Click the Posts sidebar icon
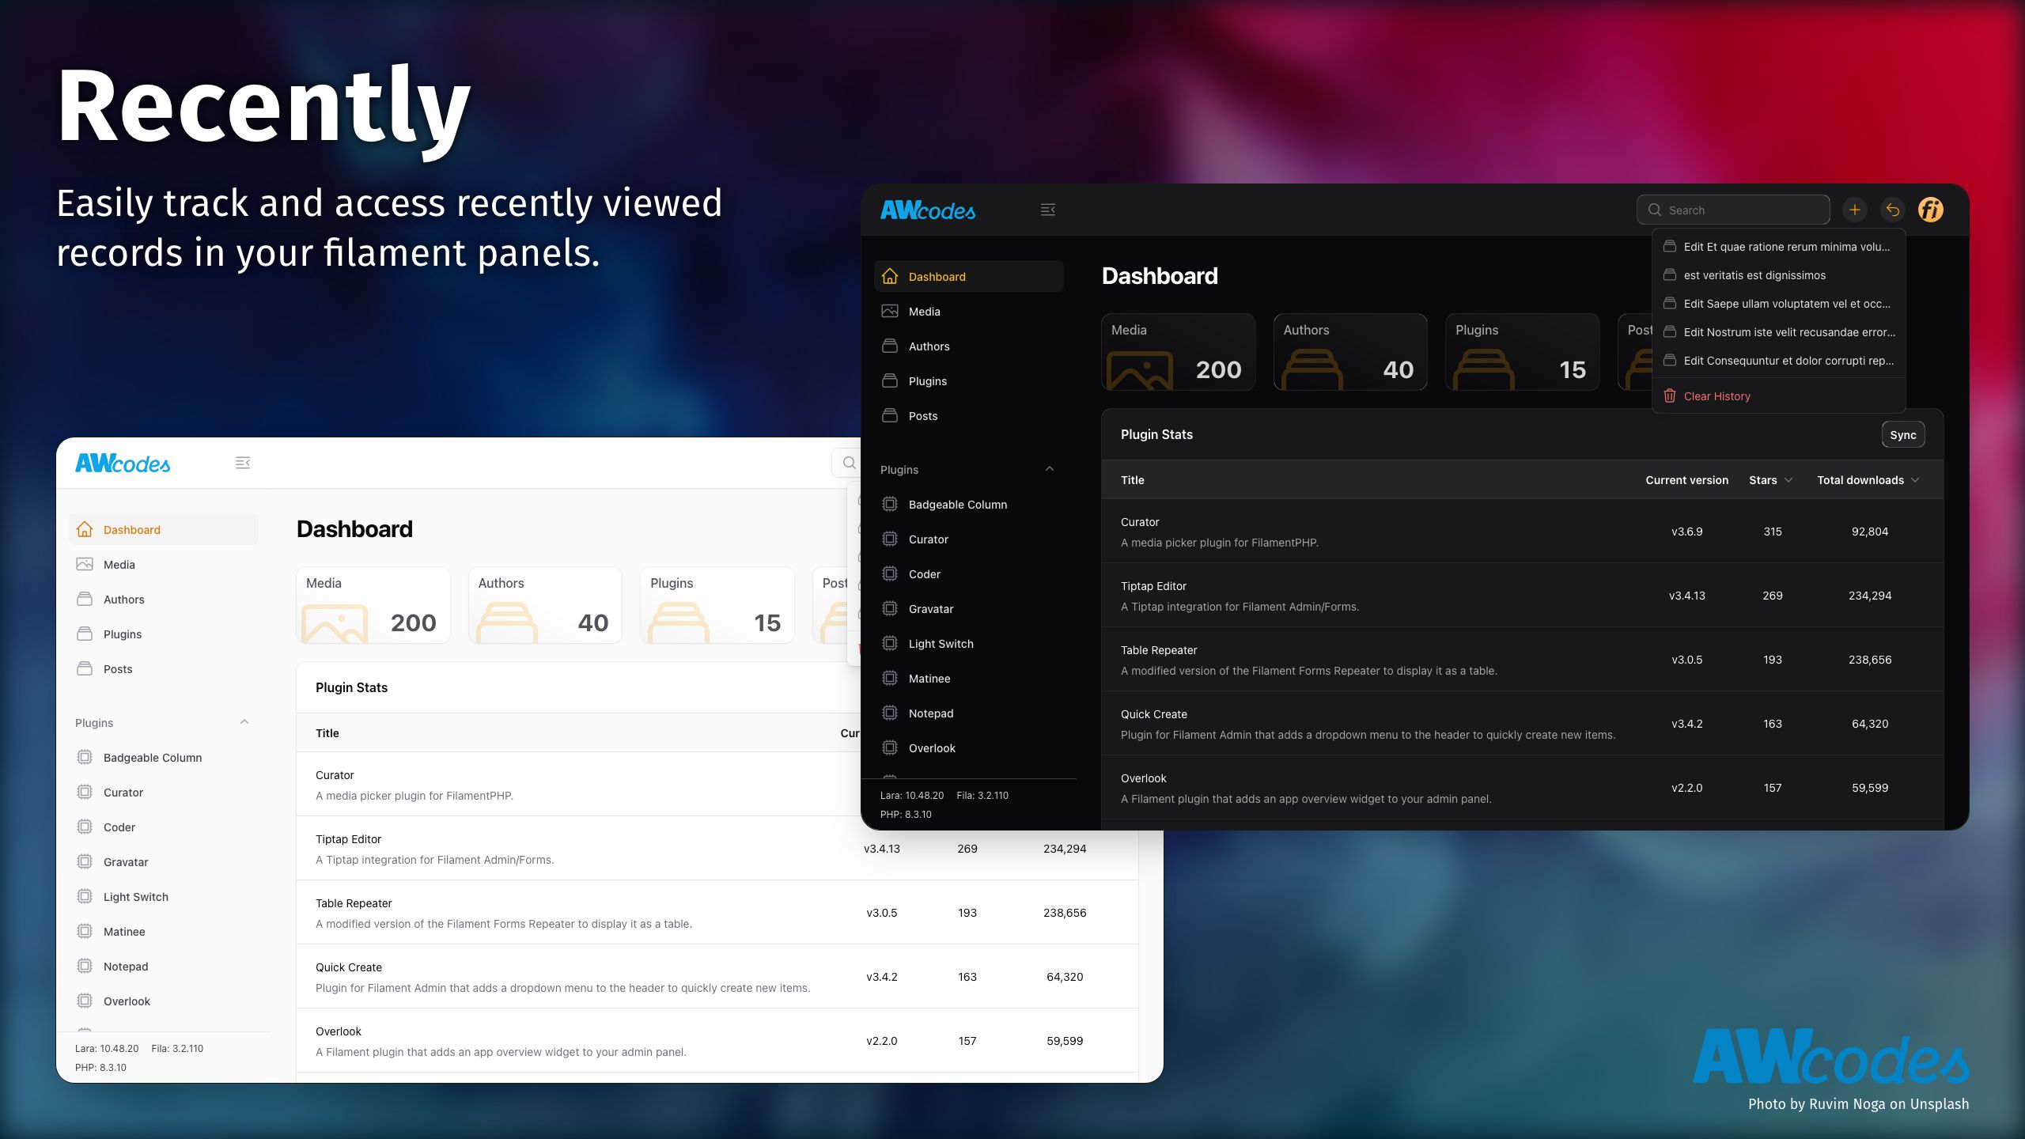 [x=86, y=669]
